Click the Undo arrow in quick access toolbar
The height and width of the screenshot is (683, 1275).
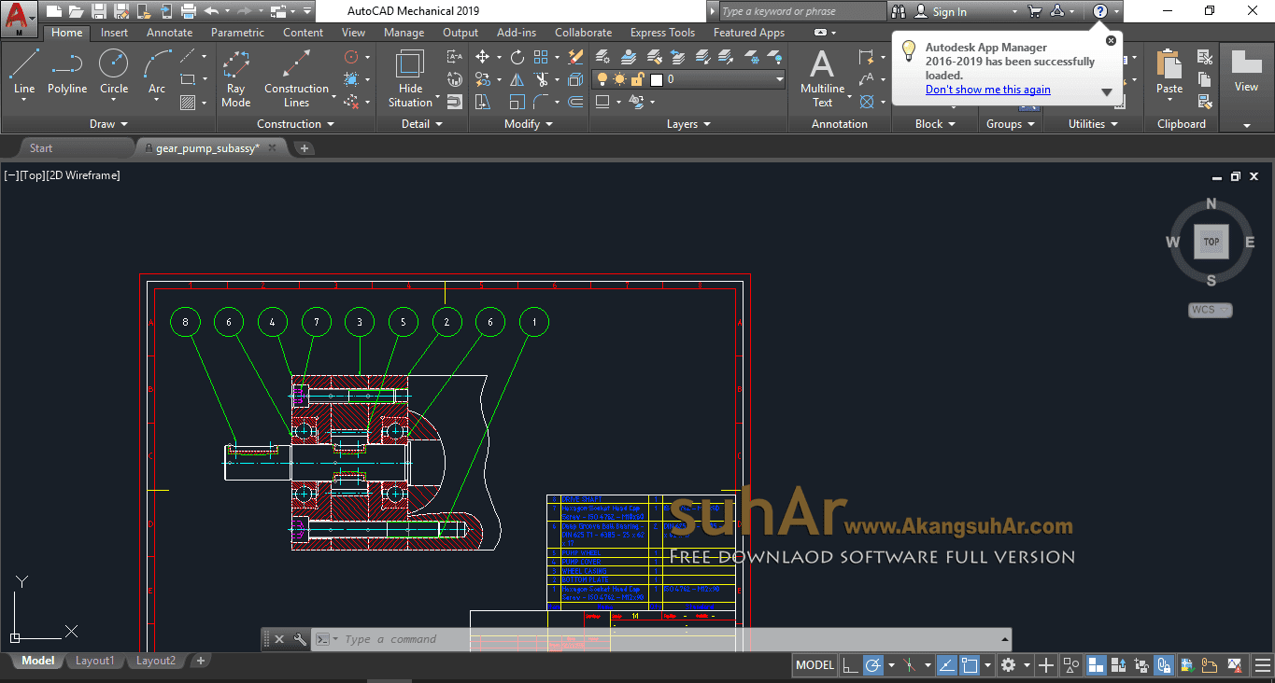click(211, 11)
